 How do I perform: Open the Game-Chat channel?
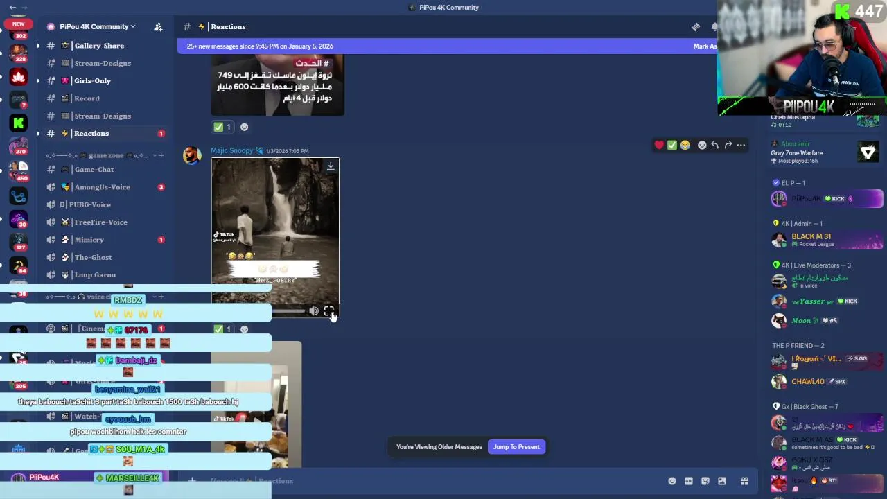pos(94,169)
